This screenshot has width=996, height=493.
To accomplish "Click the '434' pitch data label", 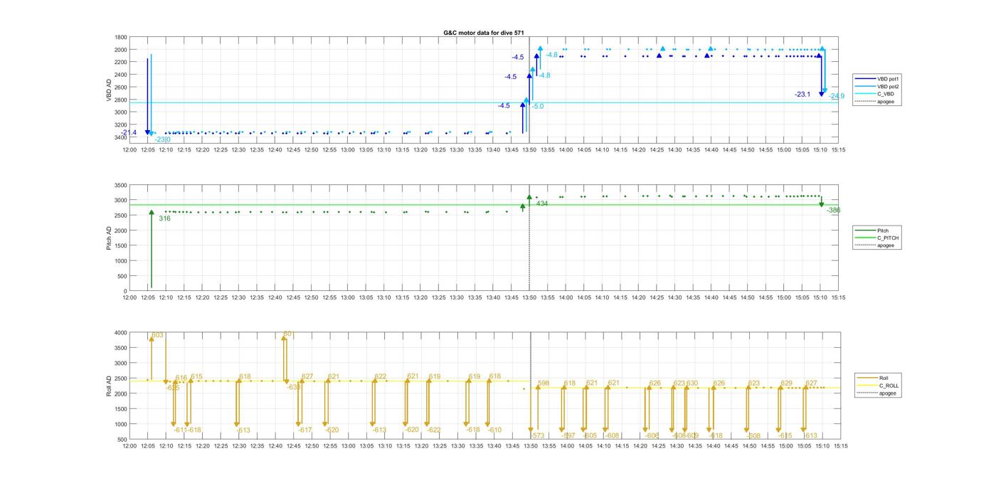I will pos(542,203).
